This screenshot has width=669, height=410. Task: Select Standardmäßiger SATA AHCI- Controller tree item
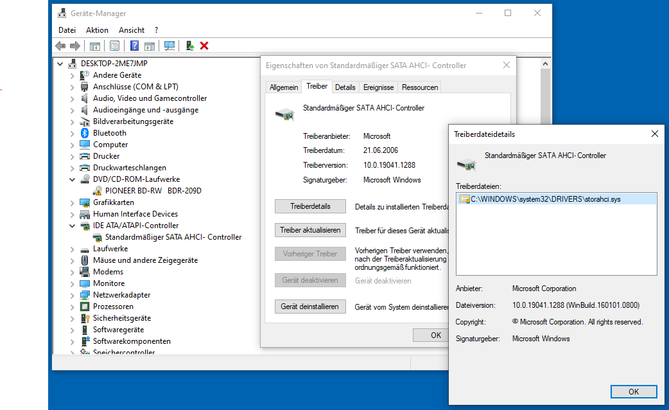[x=173, y=237]
